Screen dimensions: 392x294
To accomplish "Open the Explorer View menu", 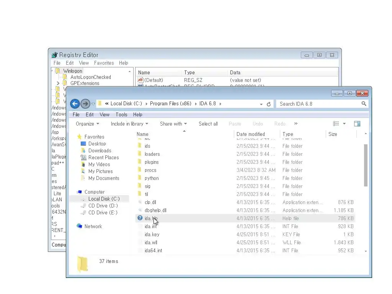I will pyautogui.click(x=105, y=114).
